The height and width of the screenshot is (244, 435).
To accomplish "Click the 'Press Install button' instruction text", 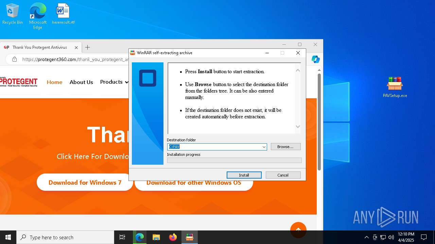I will click(x=225, y=72).
